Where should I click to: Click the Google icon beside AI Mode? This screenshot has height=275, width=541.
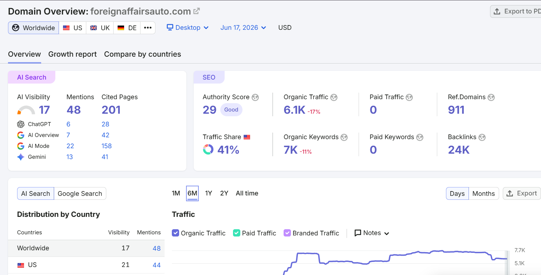click(x=21, y=146)
